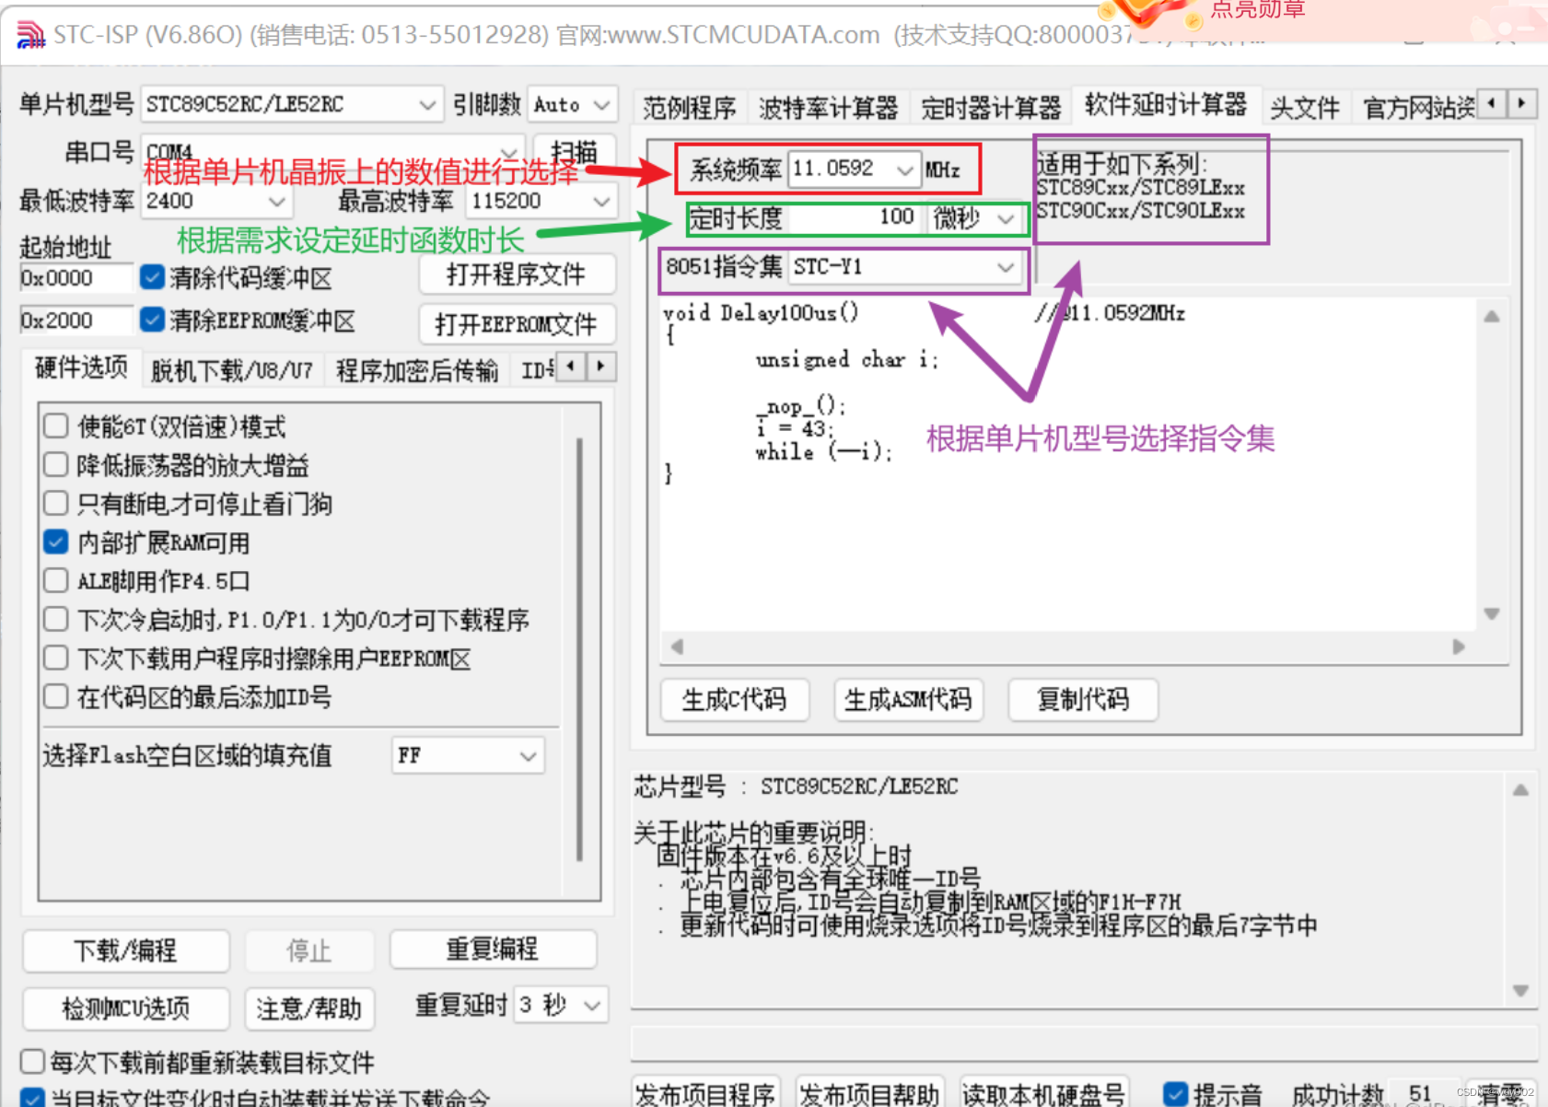Viewport: 1548px width, 1107px height.
Task: Switch to 范例程序 tab
Action: pos(690,109)
